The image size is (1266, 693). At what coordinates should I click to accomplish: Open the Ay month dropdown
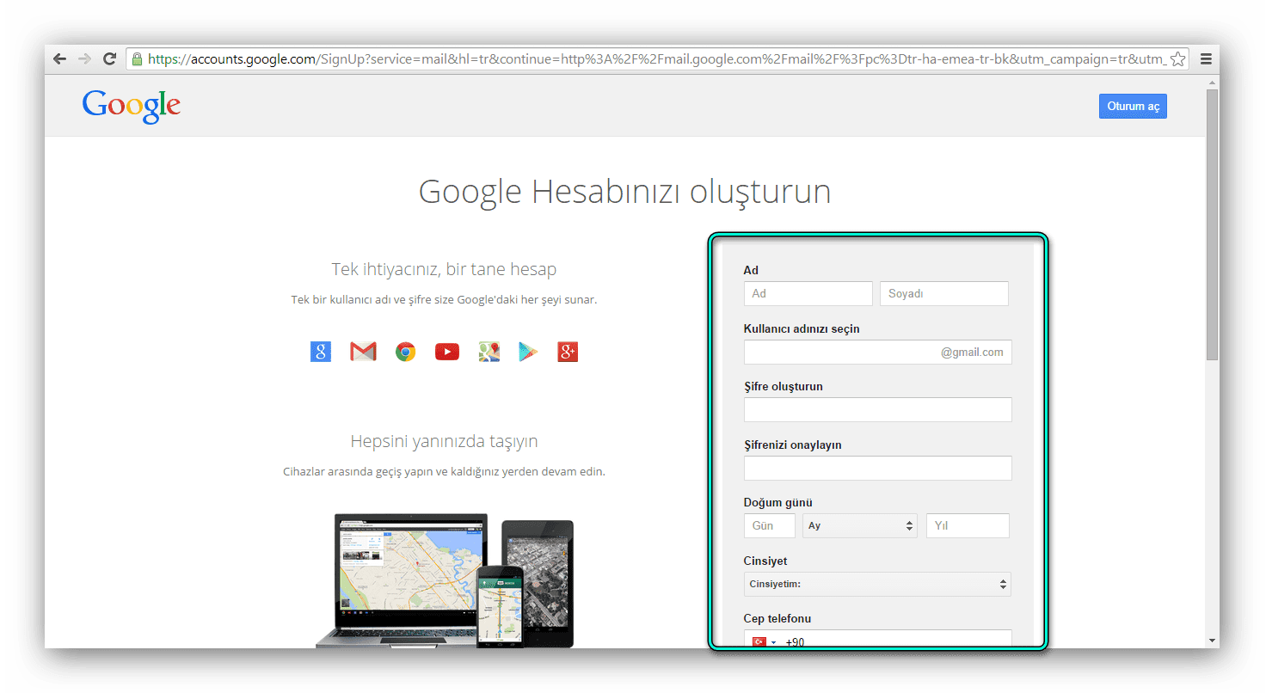[x=861, y=525]
